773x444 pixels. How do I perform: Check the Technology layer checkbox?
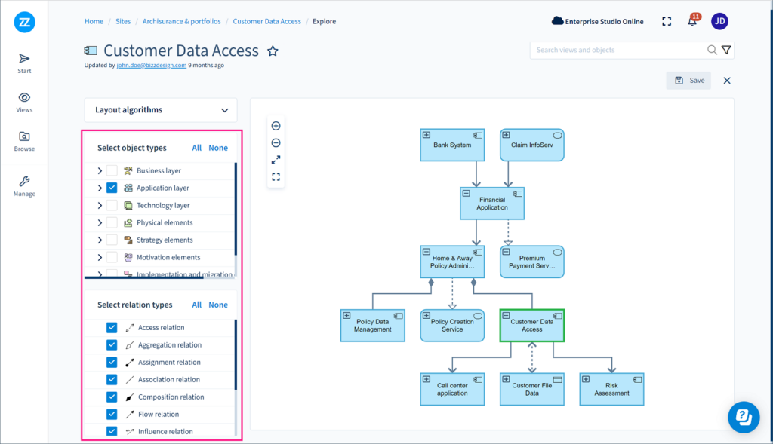[112, 205]
